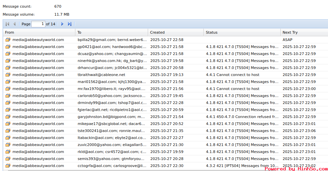Click the next page arrow
328x171 pixels.
[62, 24]
